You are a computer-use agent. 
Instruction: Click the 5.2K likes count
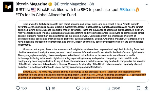[x=85, y=88]
